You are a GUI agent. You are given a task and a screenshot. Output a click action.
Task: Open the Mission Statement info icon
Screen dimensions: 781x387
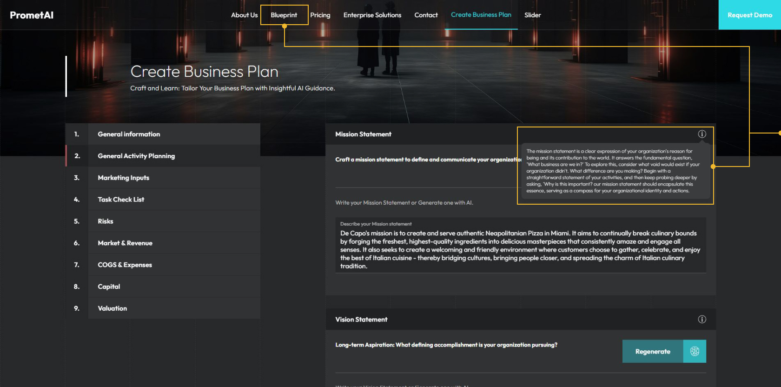point(702,134)
